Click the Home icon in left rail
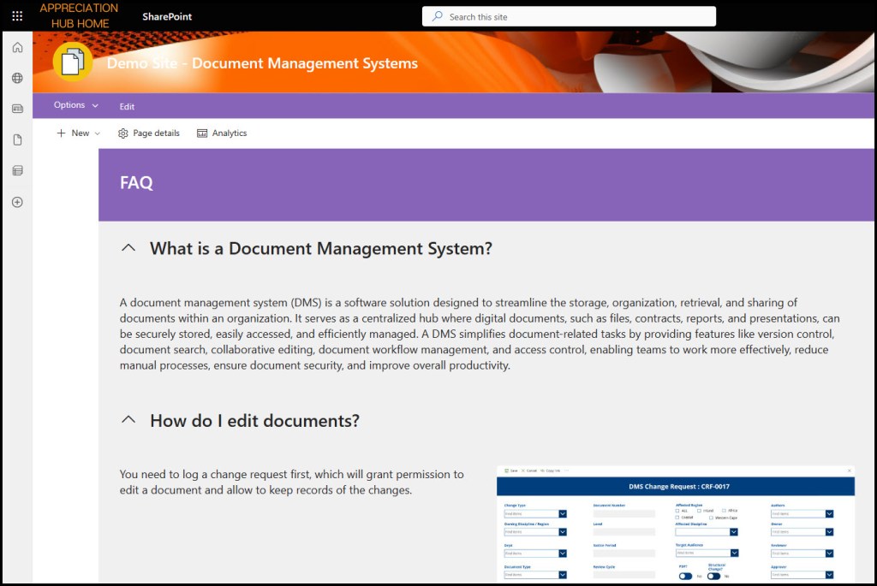This screenshot has width=877, height=586. [17, 47]
